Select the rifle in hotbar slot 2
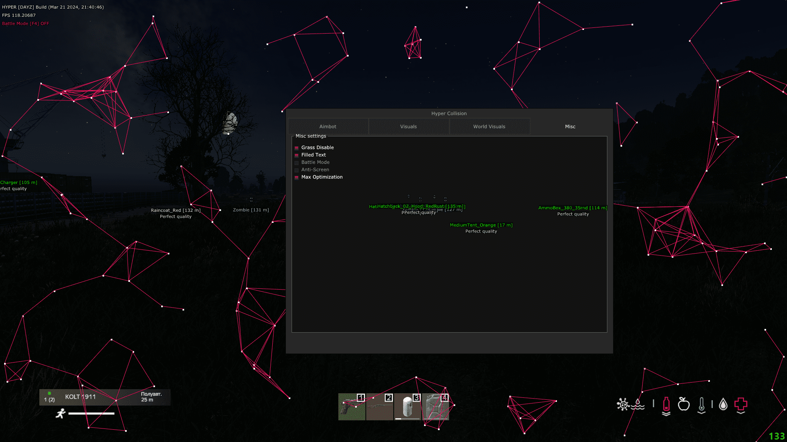Viewport: 787px width, 442px height. 379,407
